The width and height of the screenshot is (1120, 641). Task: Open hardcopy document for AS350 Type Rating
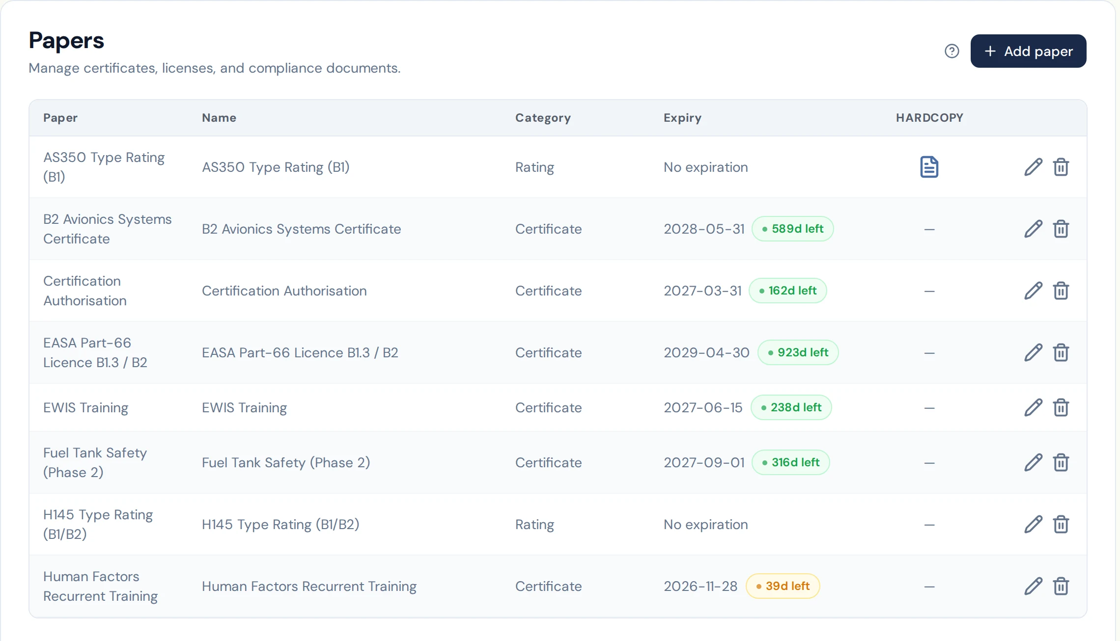pyautogui.click(x=929, y=167)
